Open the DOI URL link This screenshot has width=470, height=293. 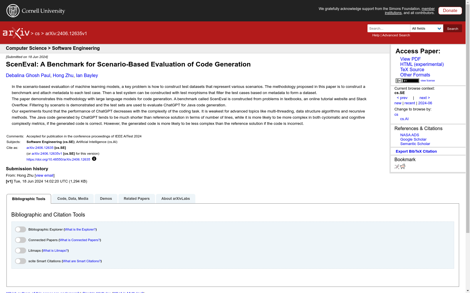click(58, 159)
